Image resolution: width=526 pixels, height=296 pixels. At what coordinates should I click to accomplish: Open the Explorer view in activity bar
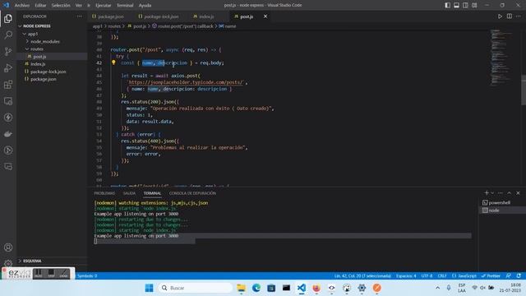pos(8,18)
